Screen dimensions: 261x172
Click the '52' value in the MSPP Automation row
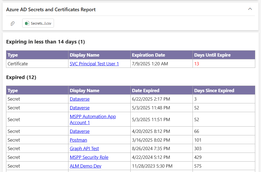point(197,119)
